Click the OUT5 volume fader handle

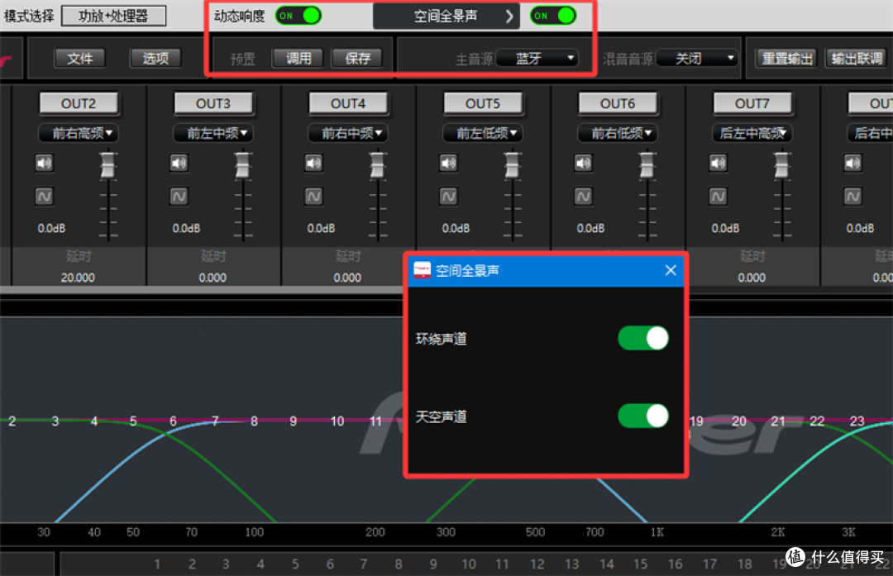pos(512,165)
